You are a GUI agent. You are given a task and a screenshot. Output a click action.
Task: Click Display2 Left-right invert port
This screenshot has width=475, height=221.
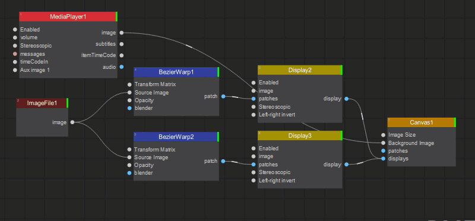point(254,115)
